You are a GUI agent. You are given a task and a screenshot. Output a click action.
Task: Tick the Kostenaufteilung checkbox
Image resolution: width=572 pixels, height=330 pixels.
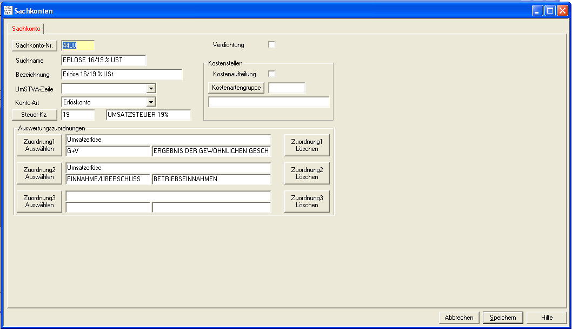pos(272,74)
